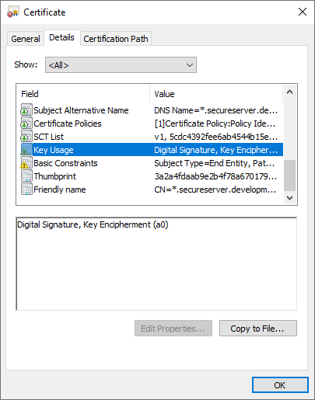Click the scroll up arrow of field list
This screenshot has height=400, width=315.
289,92
